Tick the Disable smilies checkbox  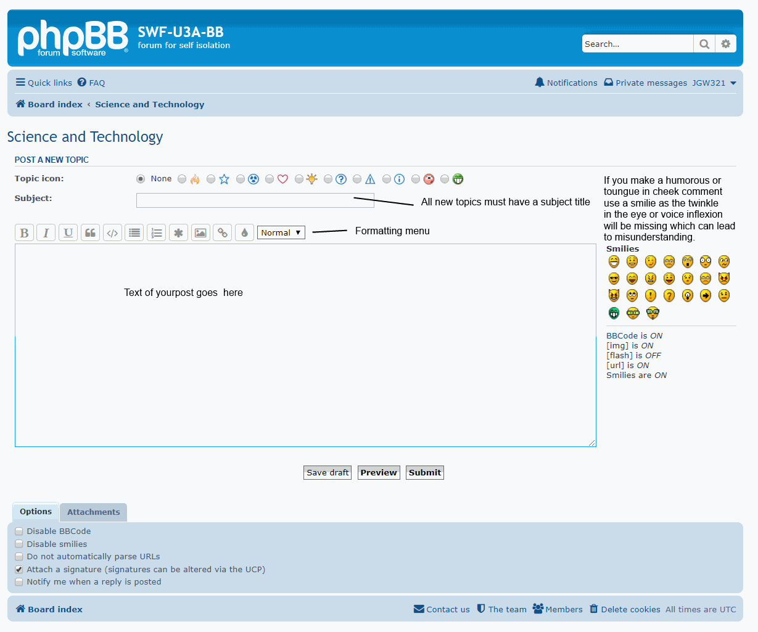click(x=19, y=544)
